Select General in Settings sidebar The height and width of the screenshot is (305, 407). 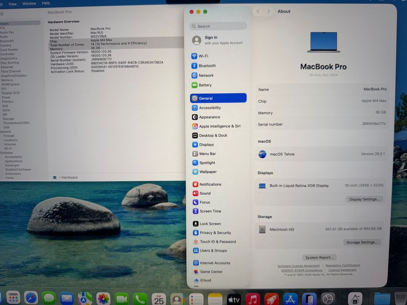click(x=218, y=98)
